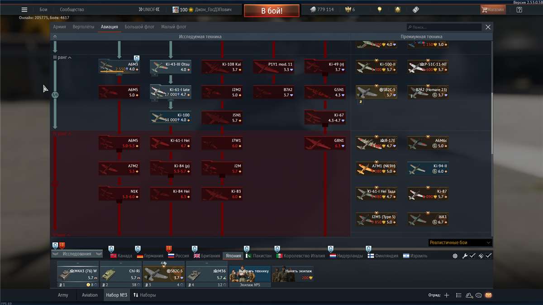Add squad member with plus icon
Screen dimensions: 543x305
447,295
